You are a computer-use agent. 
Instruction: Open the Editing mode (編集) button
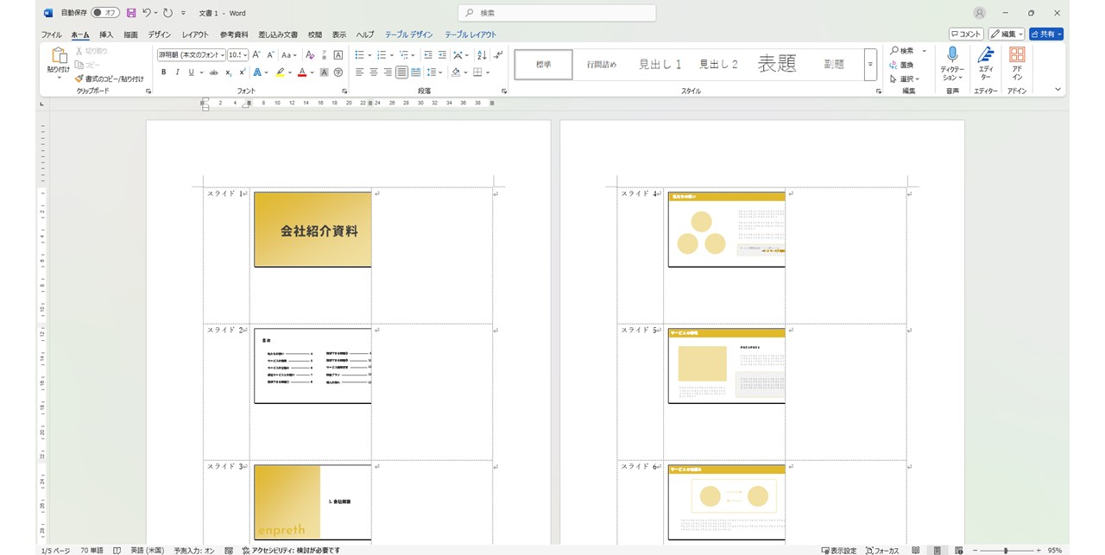1007,35
